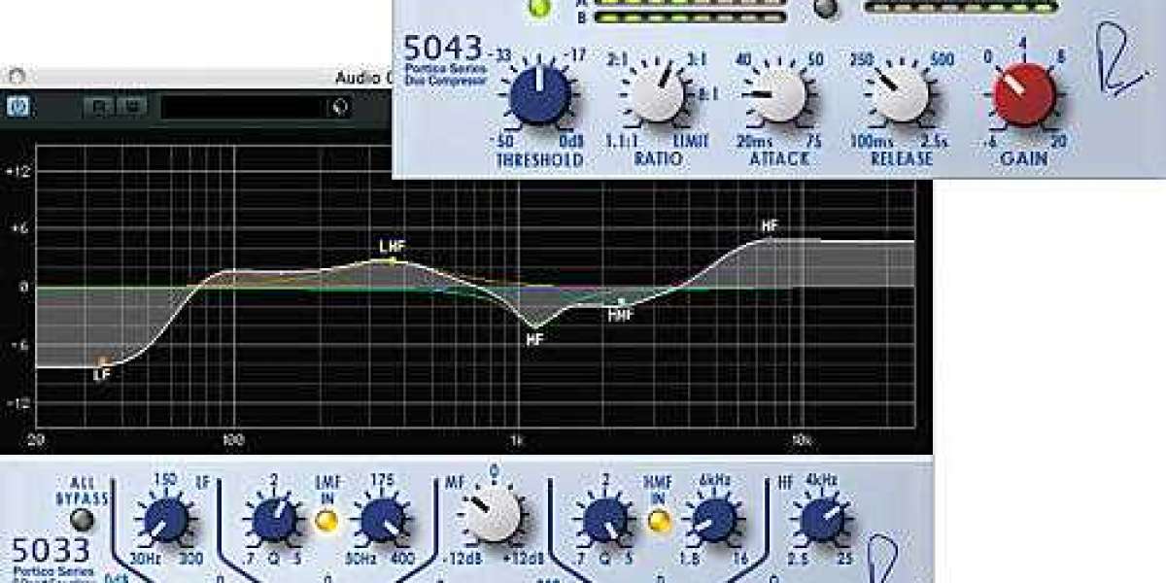
Task: Toggle the HMF IN yellow light
Action: 660,522
